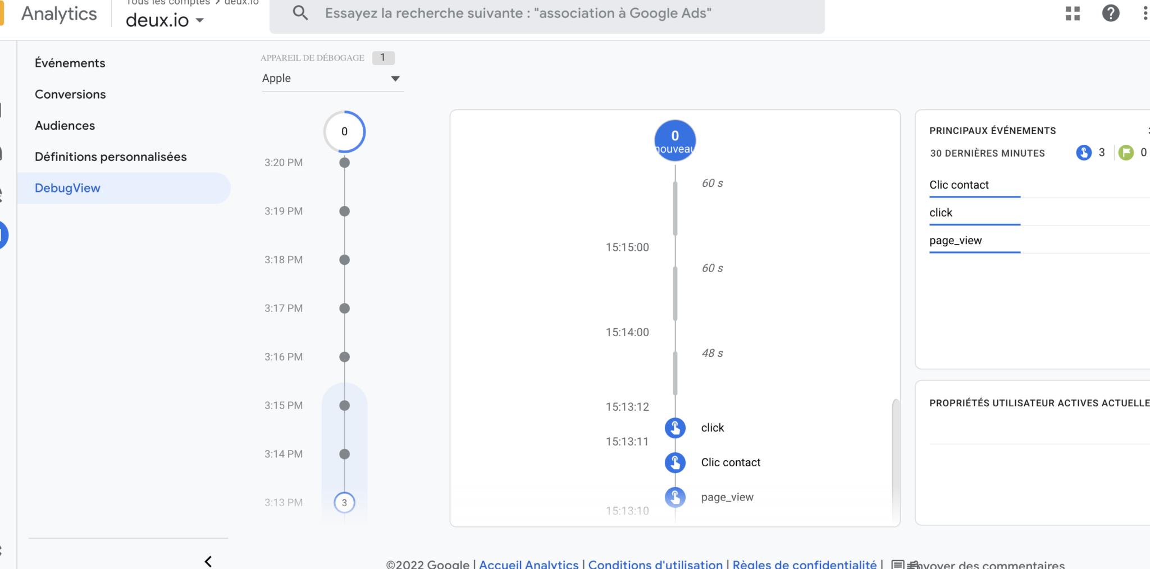Image resolution: width=1150 pixels, height=569 pixels.
Task: Open the Google apps grid icon
Action: 1073,13
